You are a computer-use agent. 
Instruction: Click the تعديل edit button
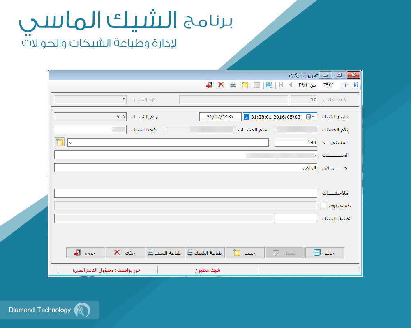click(x=285, y=253)
